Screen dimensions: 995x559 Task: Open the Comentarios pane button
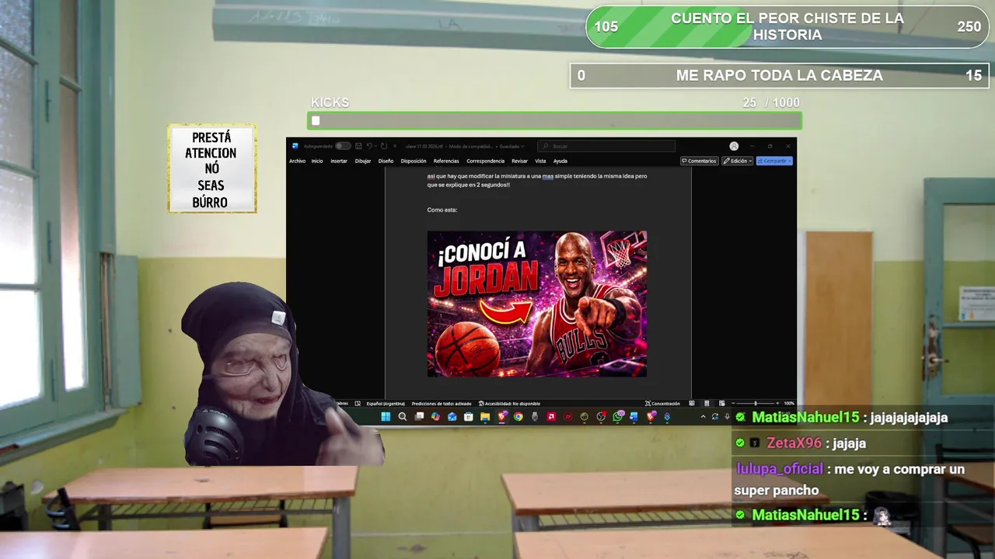pyautogui.click(x=699, y=161)
